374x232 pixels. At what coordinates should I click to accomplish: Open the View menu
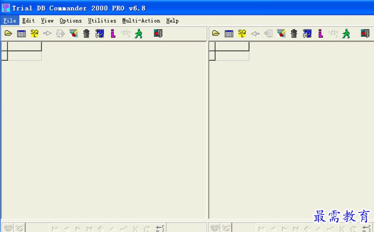(47, 20)
